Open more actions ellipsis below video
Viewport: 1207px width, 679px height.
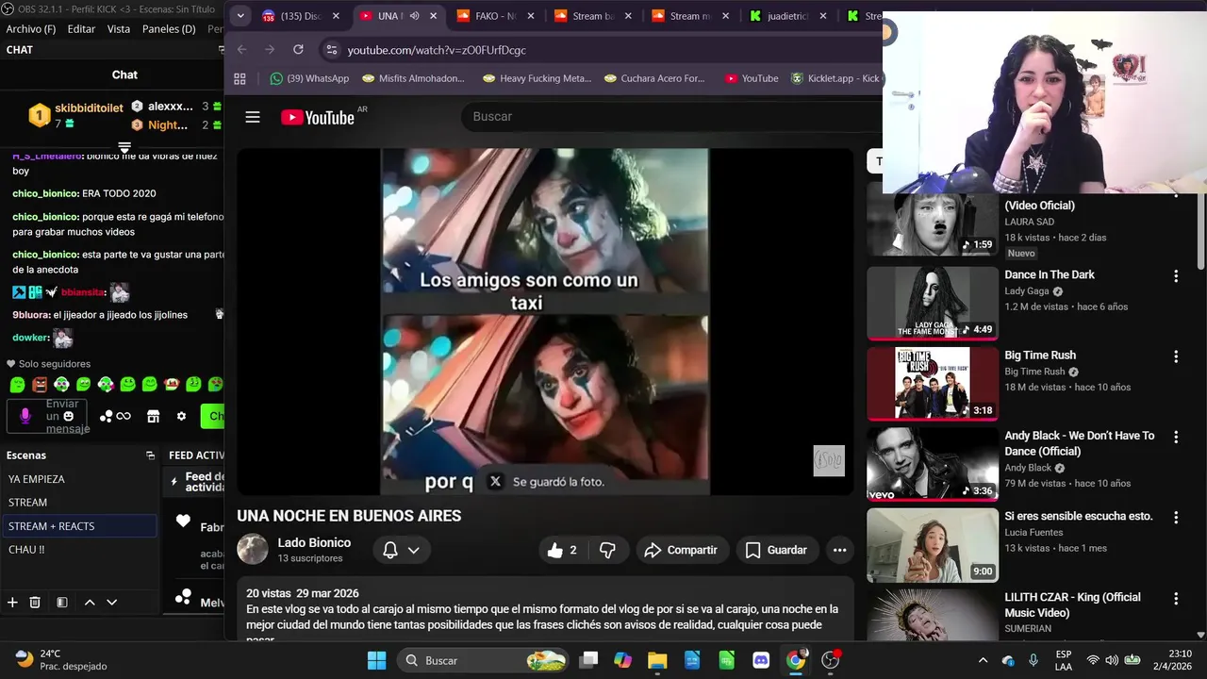pyautogui.click(x=839, y=550)
